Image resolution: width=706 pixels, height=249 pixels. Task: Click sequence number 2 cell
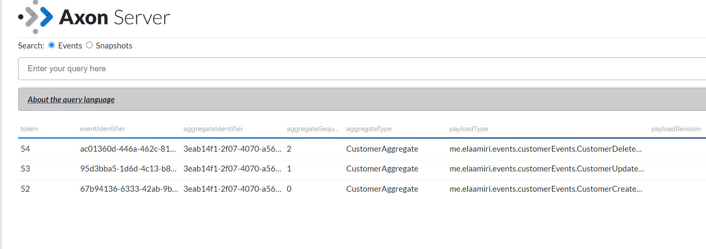click(x=289, y=149)
